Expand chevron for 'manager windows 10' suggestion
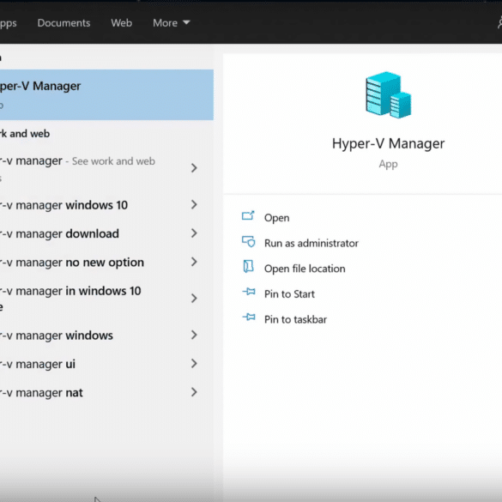Viewport: 502px width, 502px height. (194, 205)
